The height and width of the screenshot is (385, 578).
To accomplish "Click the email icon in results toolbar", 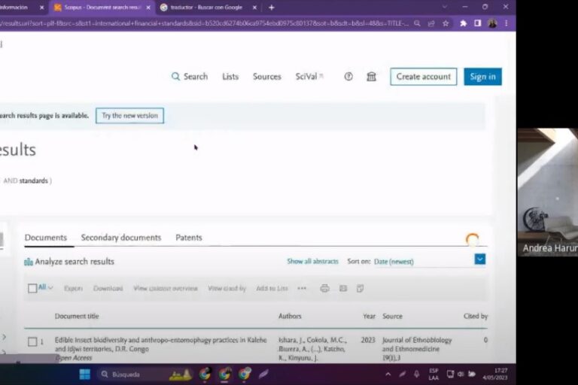I will click(x=342, y=288).
